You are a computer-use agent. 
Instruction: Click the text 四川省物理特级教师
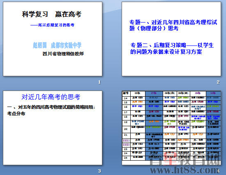click(63, 54)
